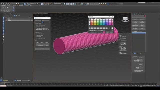Toggle Use Smoothing Groups checkbox
The image size is (160, 90).
pyautogui.click(x=36, y=34)
